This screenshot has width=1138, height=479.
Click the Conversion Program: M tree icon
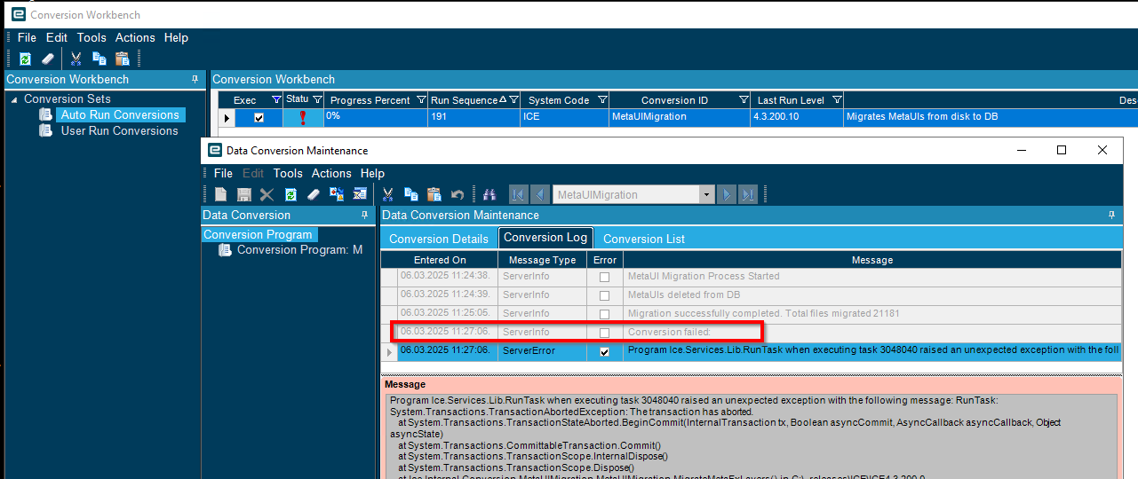(x=225, y=250)
